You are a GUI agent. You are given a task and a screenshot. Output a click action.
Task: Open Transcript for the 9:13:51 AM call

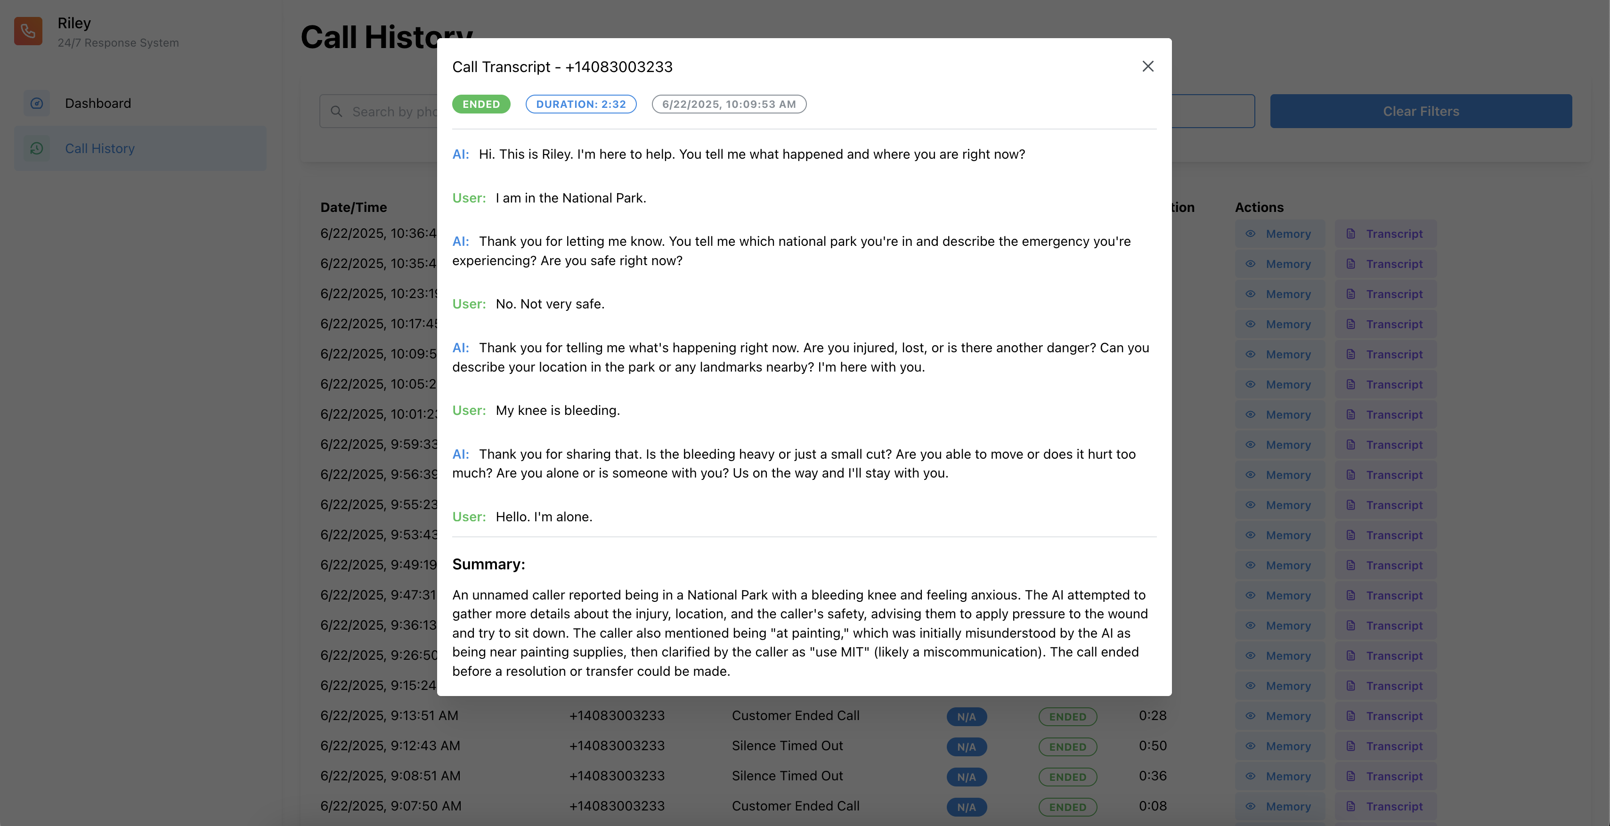tap(1386, 716)
